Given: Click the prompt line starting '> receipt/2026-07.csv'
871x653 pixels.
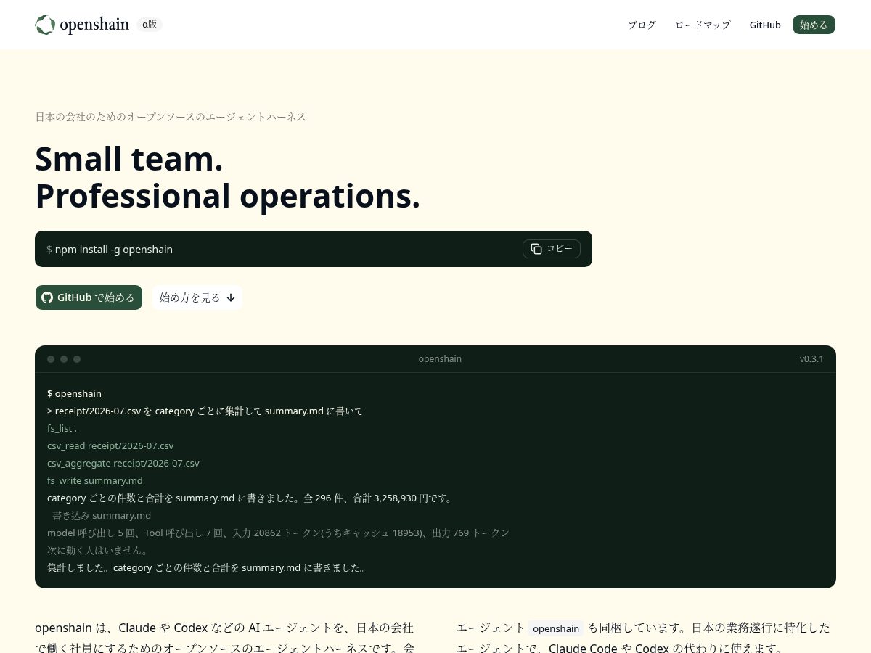Looking at the screenshot, I should [x=205, y=411].
